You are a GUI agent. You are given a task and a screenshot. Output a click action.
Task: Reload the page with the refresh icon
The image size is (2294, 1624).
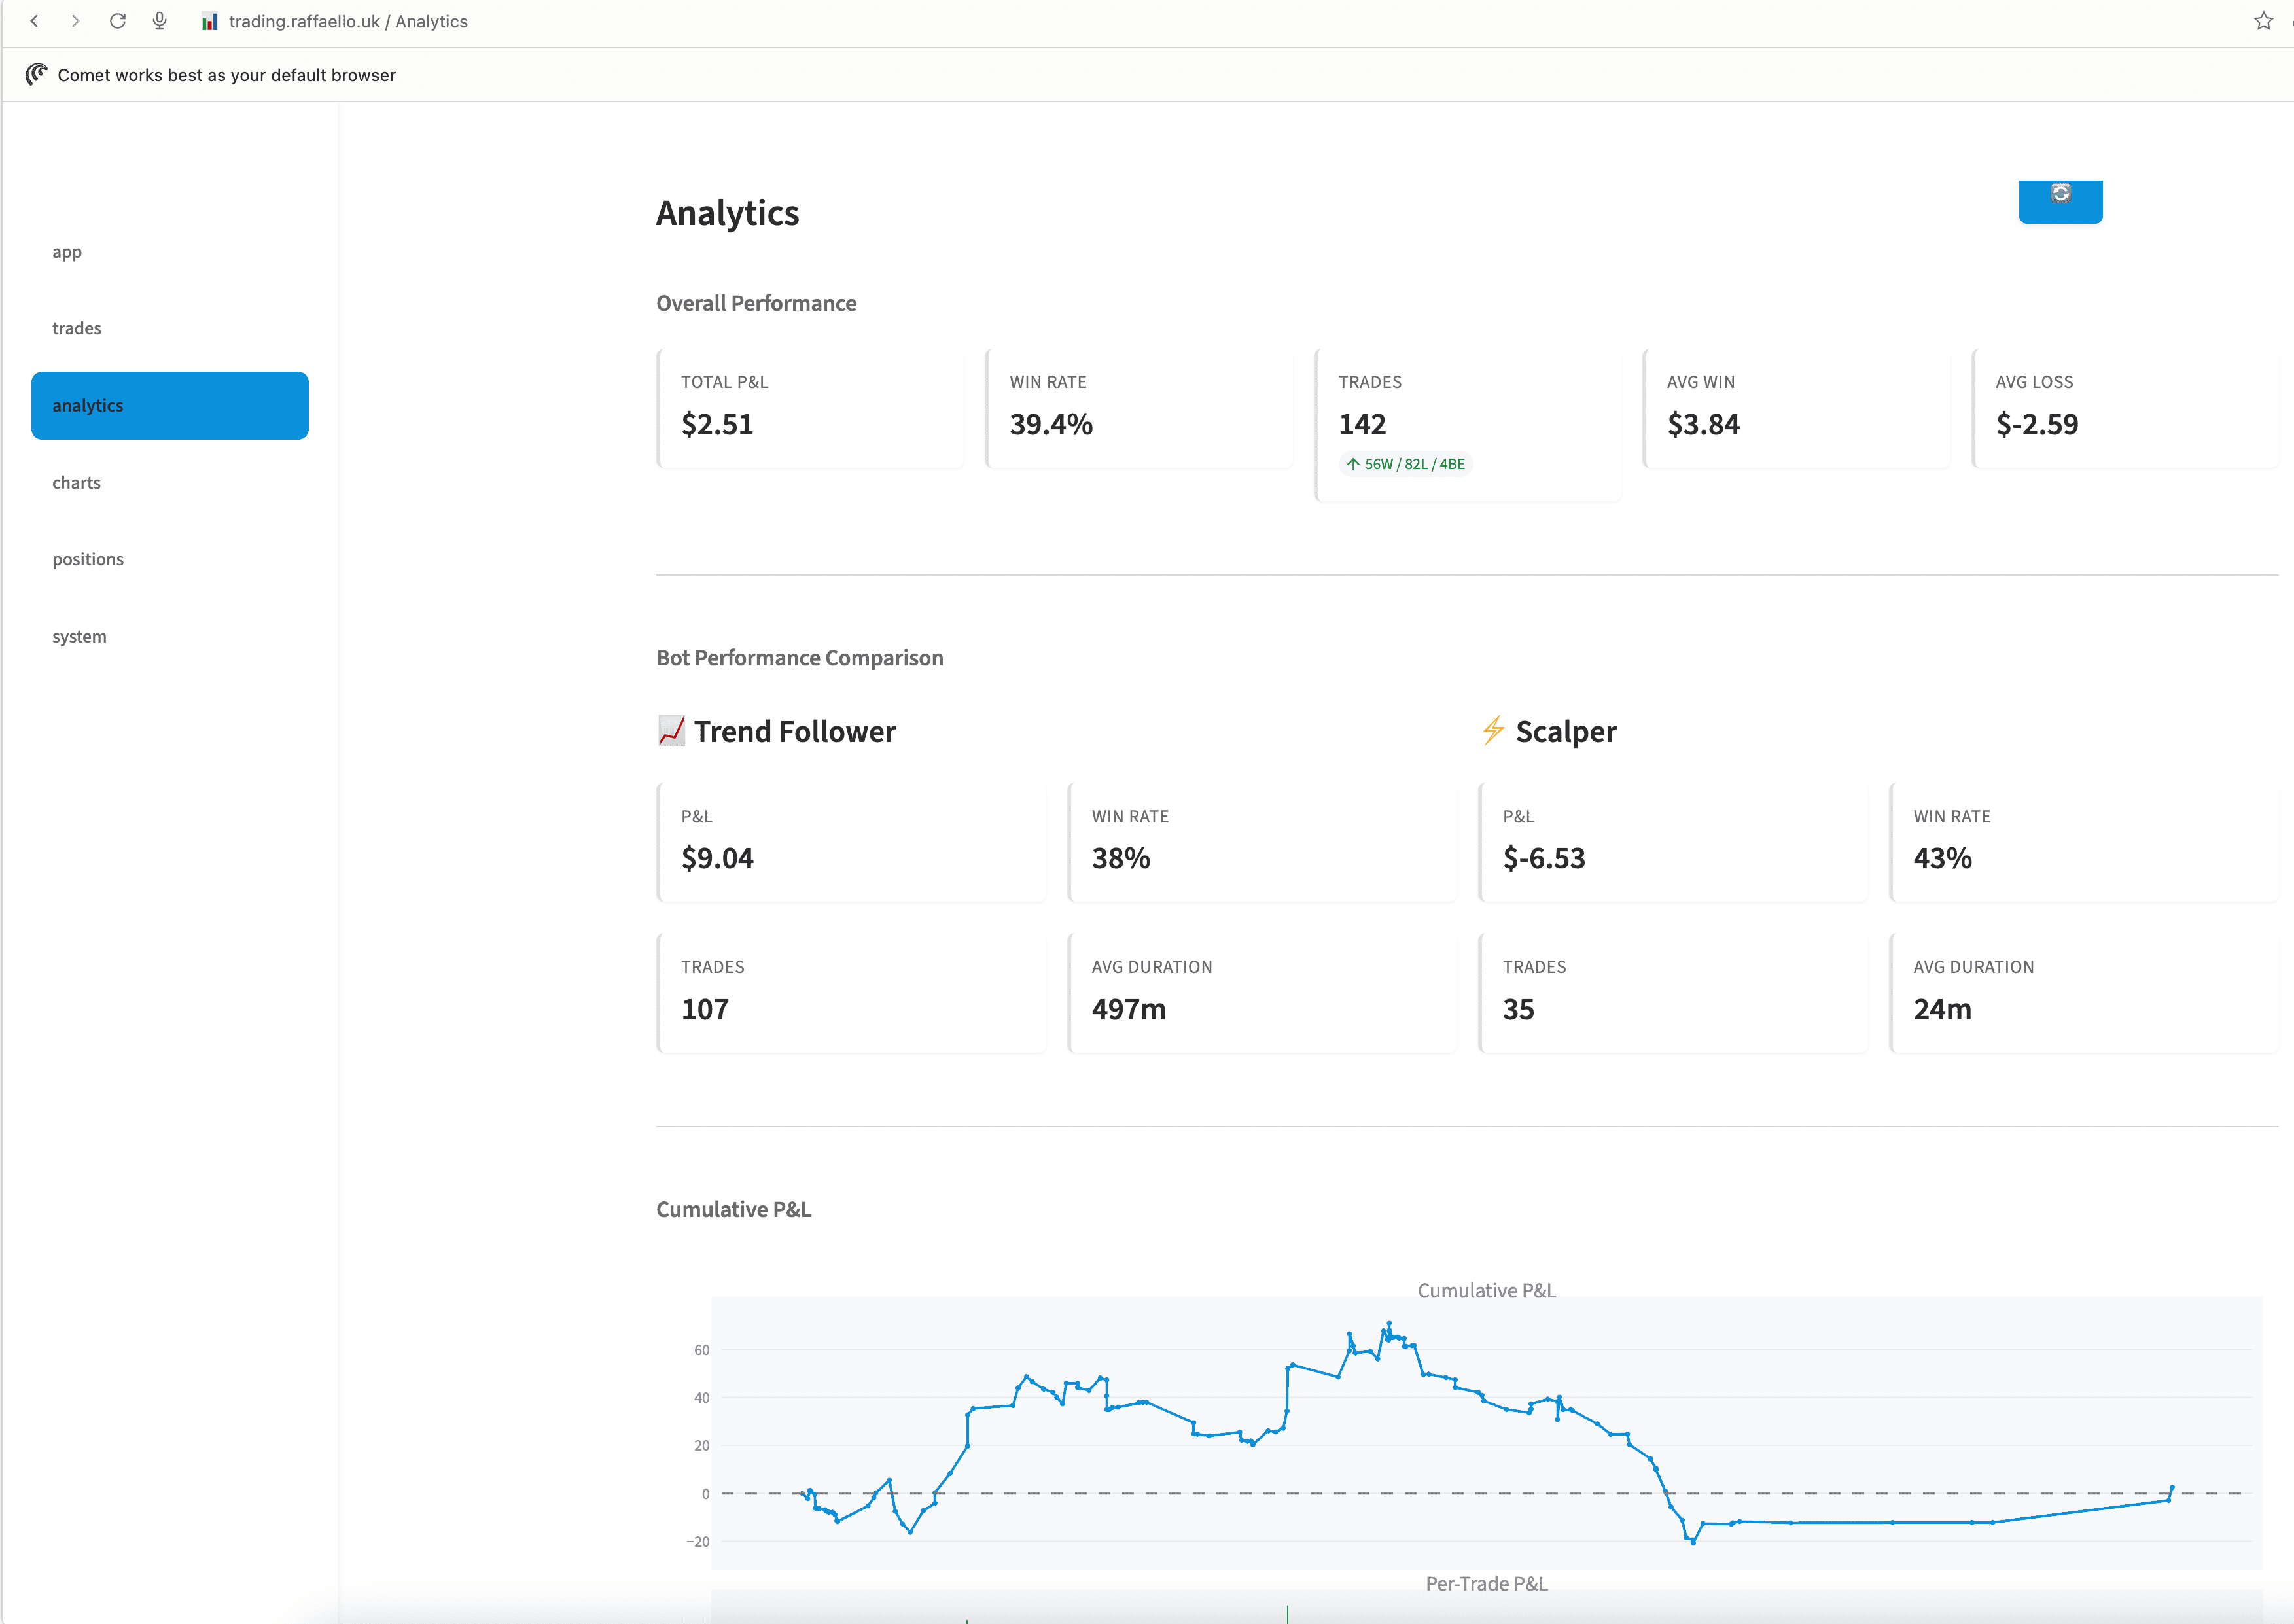coord(117,21)
